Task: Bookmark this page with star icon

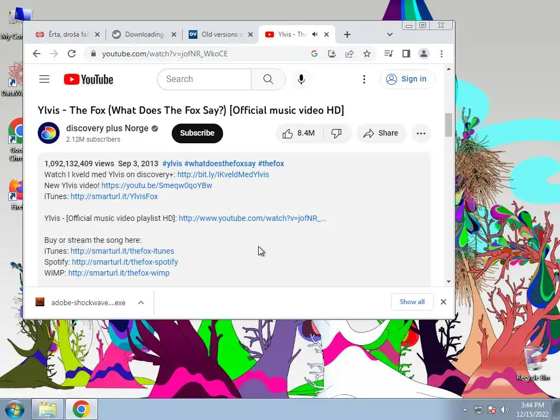Action: (x=367, y=54)
